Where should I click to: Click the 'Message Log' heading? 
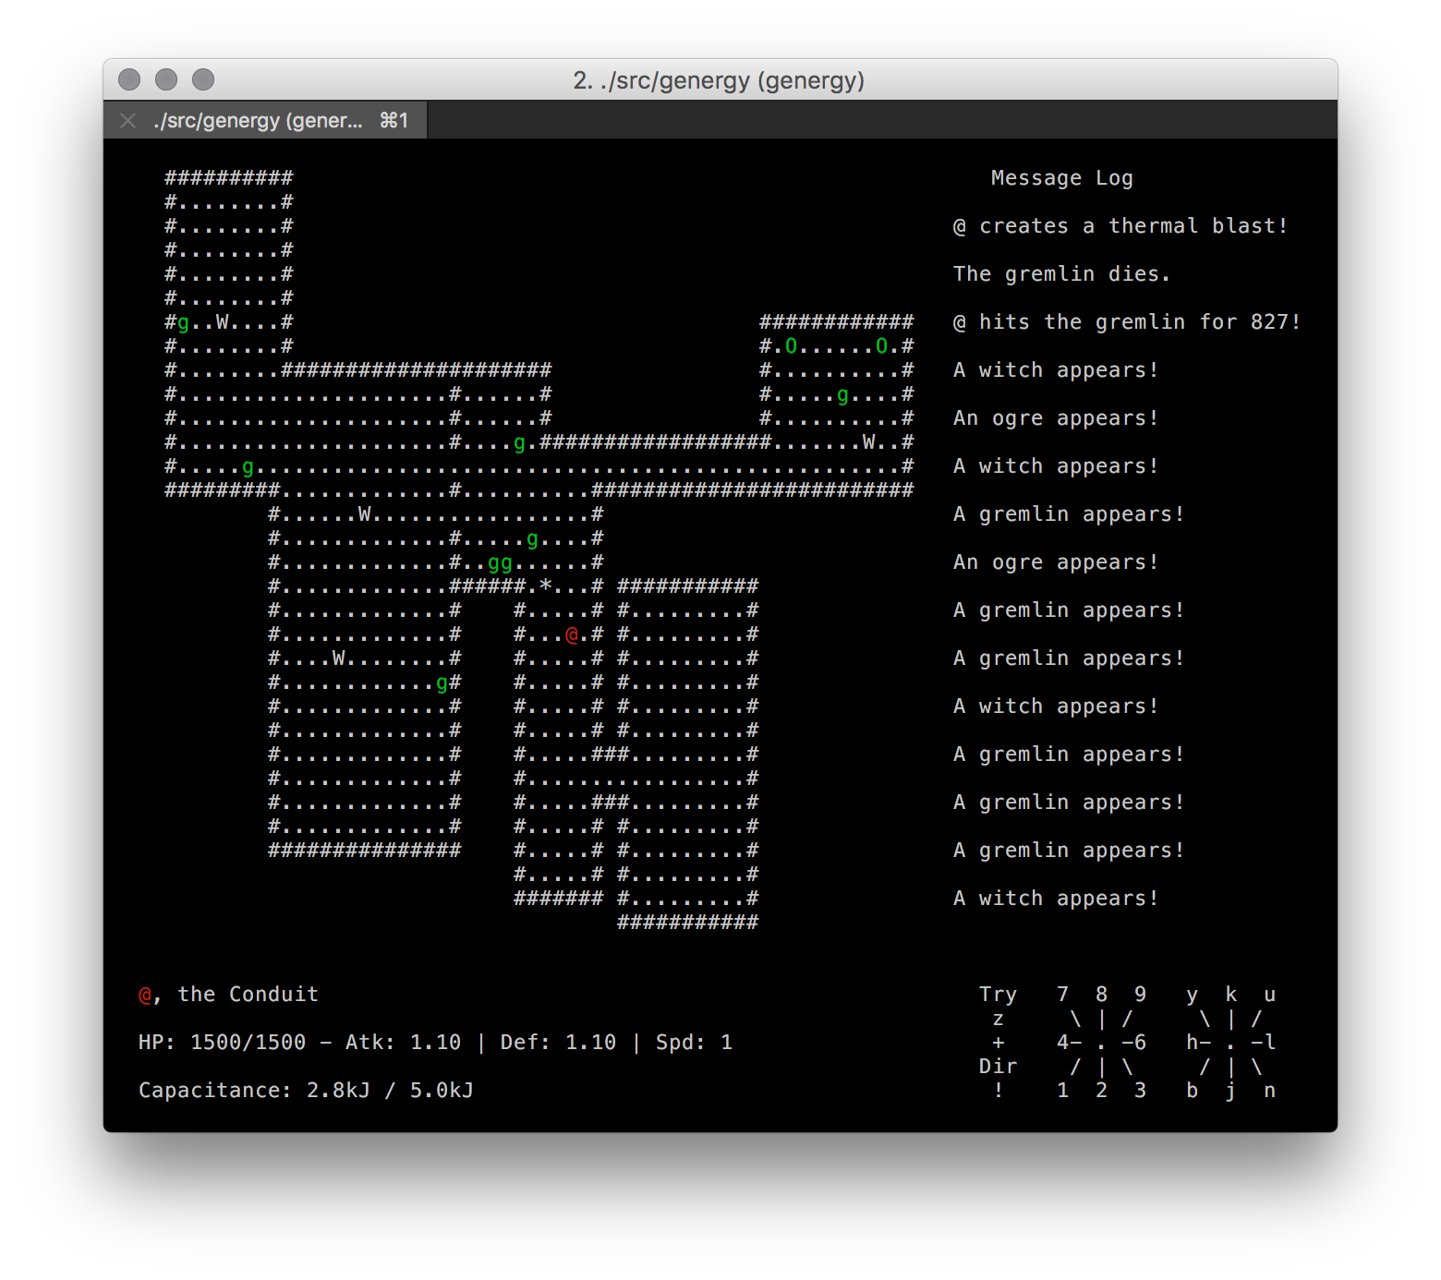pos(1061,178)
